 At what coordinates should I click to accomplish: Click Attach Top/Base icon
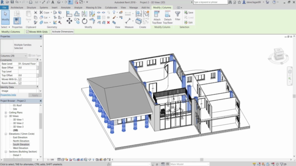pyautogui.click(x=157, y=18)
